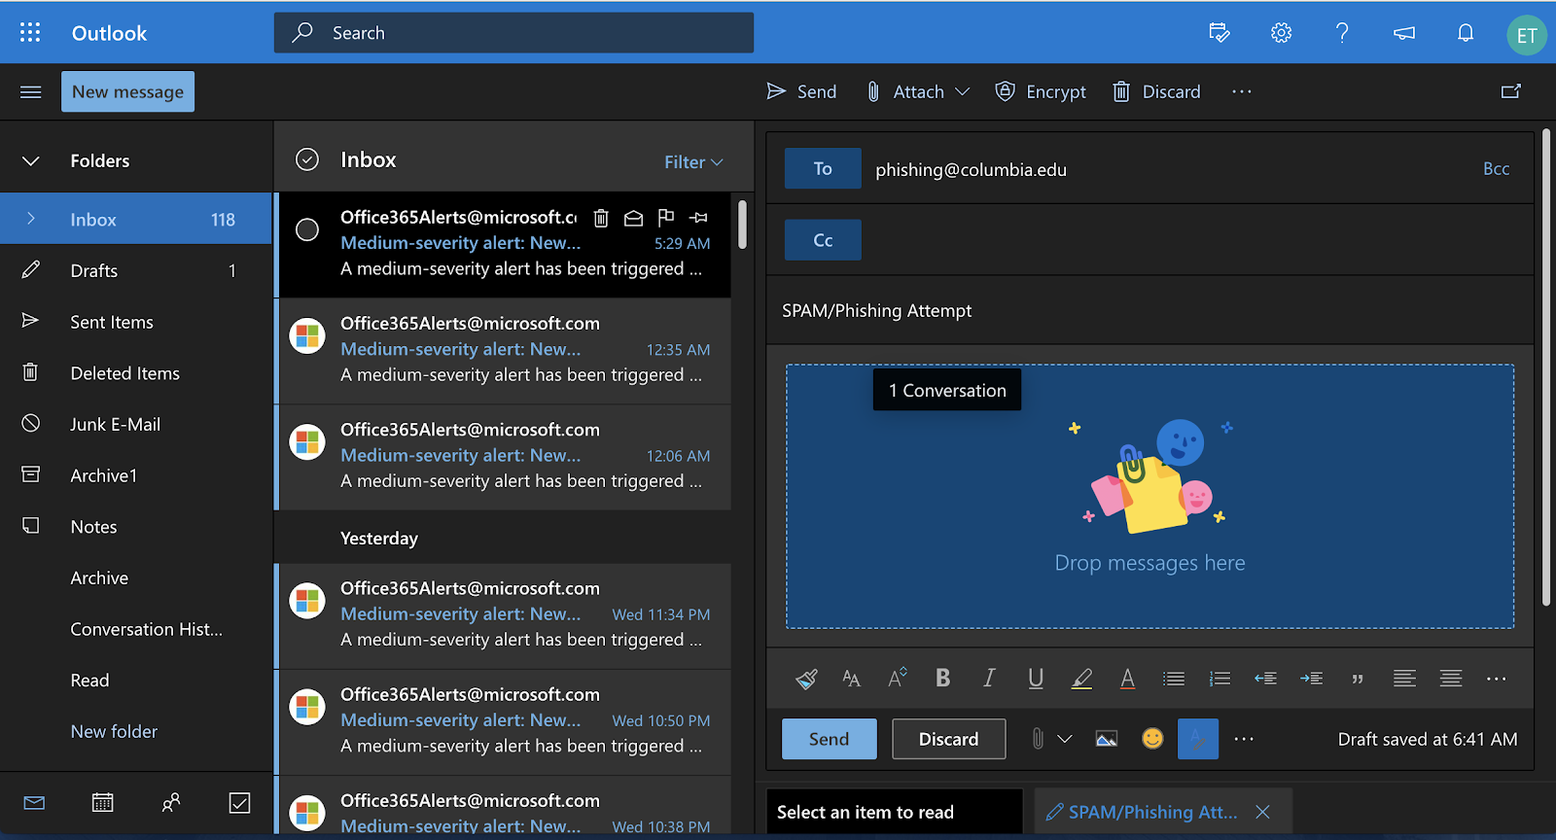Open the Sent Items folder
Viewport: 1556px width, 840px height.
[x=136, y=322]
